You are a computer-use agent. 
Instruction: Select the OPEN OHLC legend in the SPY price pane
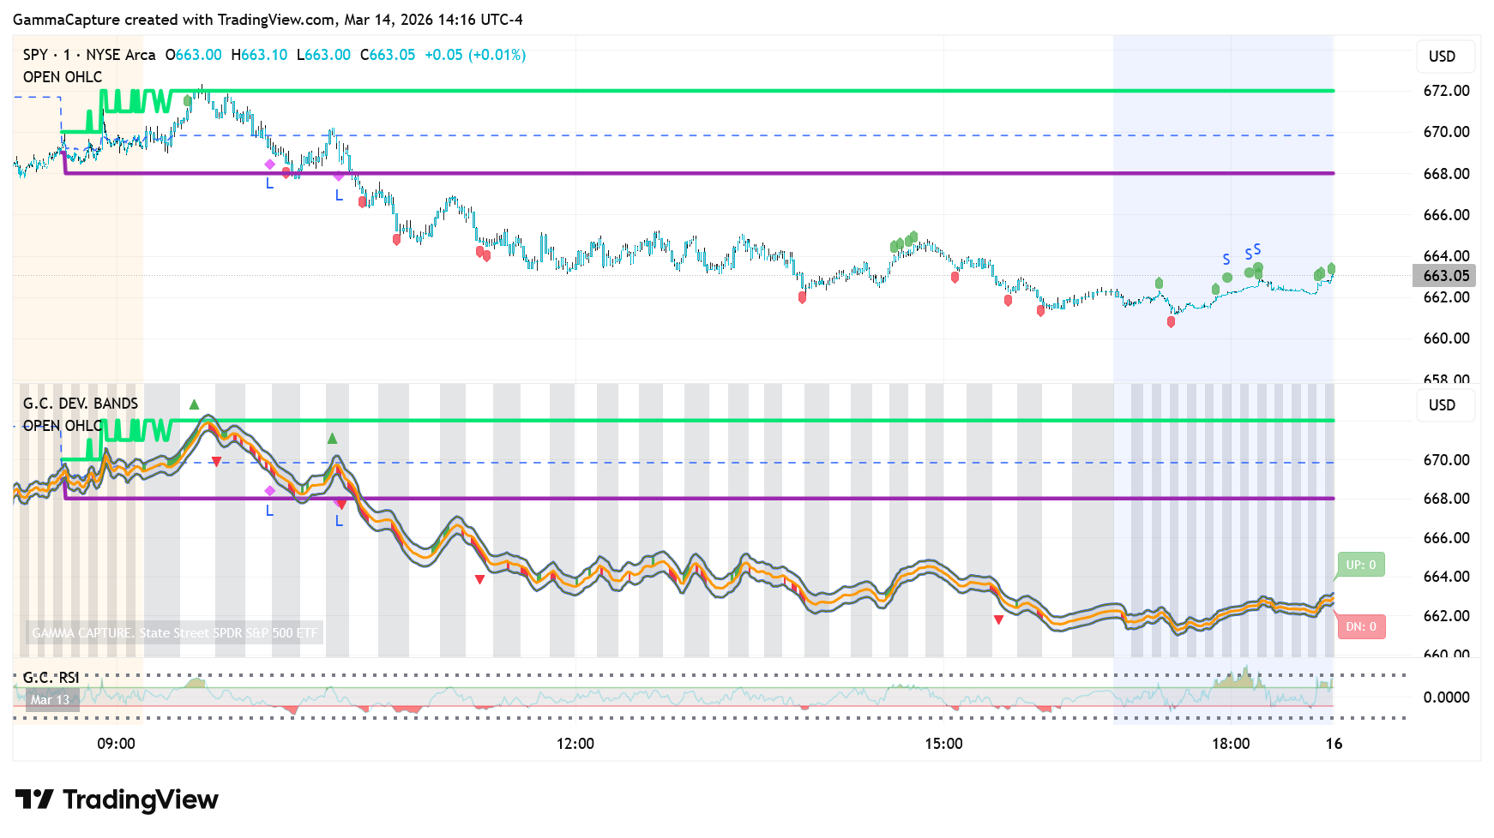[63, 77]
